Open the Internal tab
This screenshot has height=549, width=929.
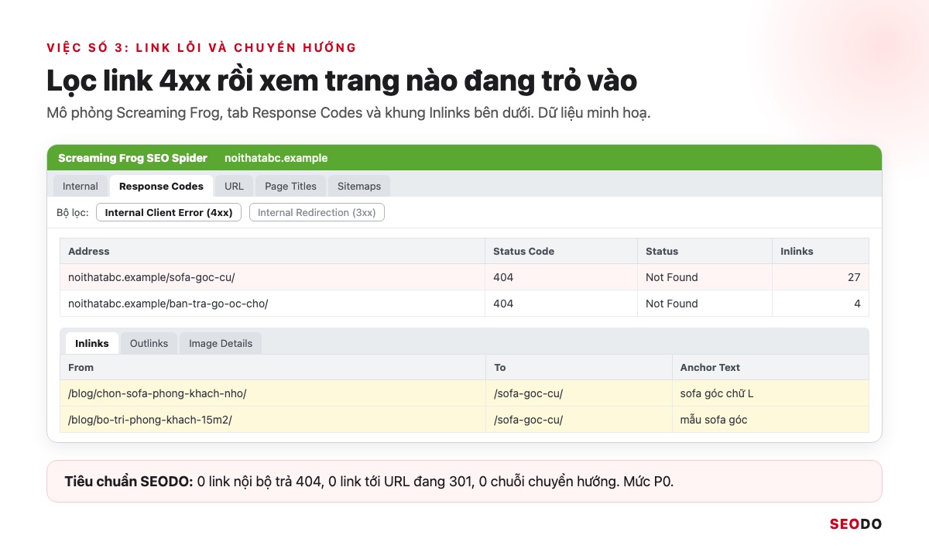pos(81,186)
